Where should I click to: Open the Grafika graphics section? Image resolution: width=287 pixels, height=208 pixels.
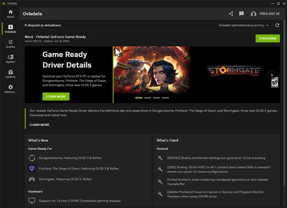pos(10,44)
